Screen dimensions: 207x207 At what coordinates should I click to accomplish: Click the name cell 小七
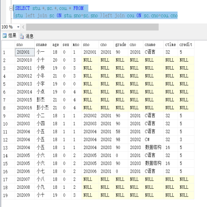[43, 171]
